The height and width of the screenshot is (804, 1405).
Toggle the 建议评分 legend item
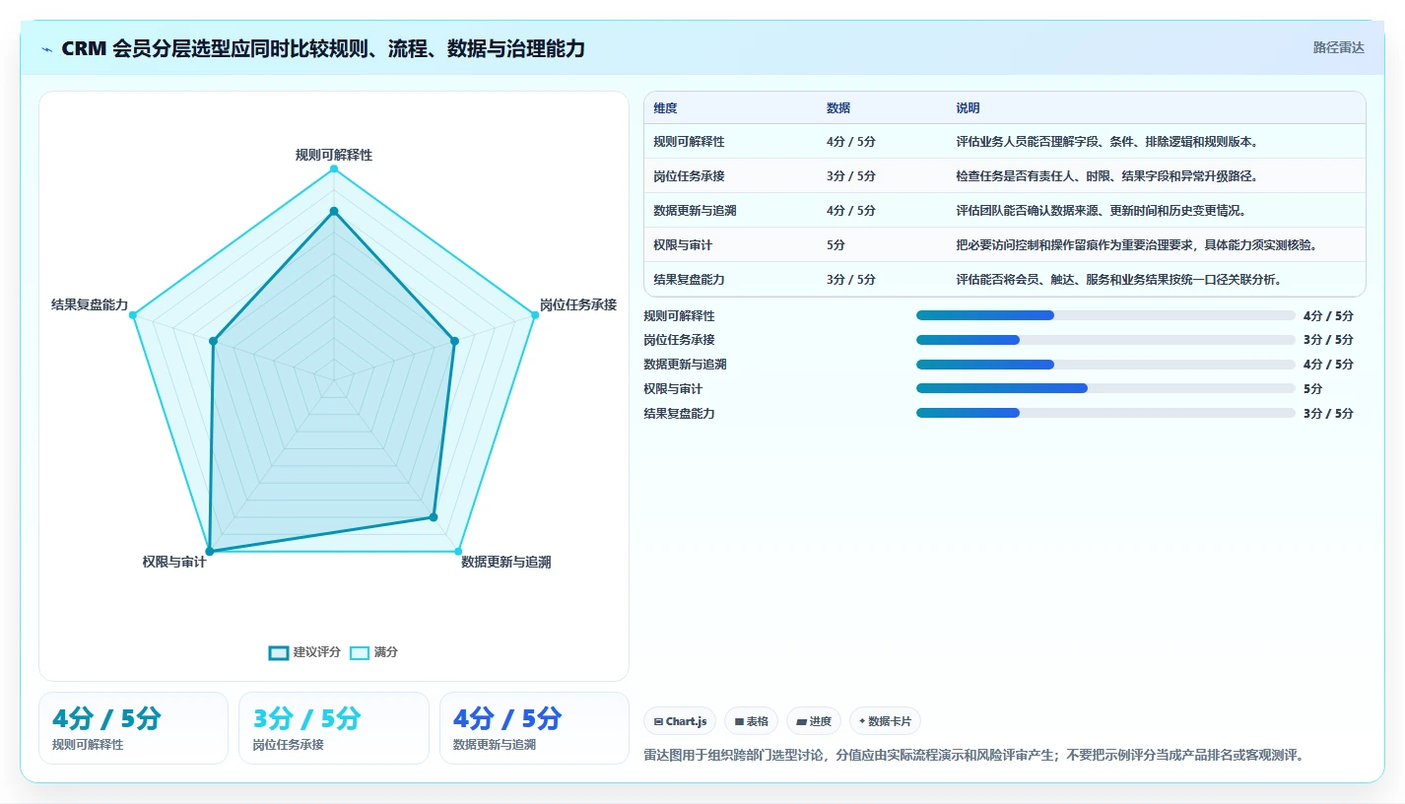click(x=304, y=652)
